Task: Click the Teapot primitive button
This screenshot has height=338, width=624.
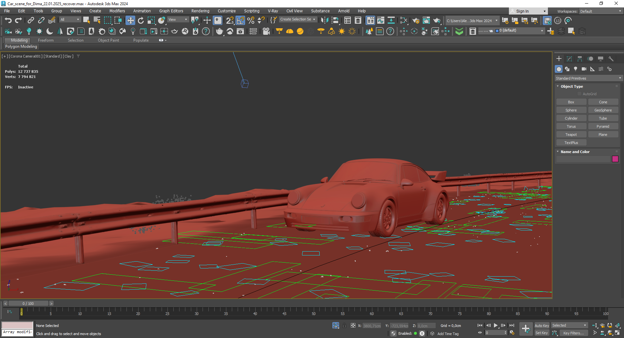Action: tap(571, 135)
